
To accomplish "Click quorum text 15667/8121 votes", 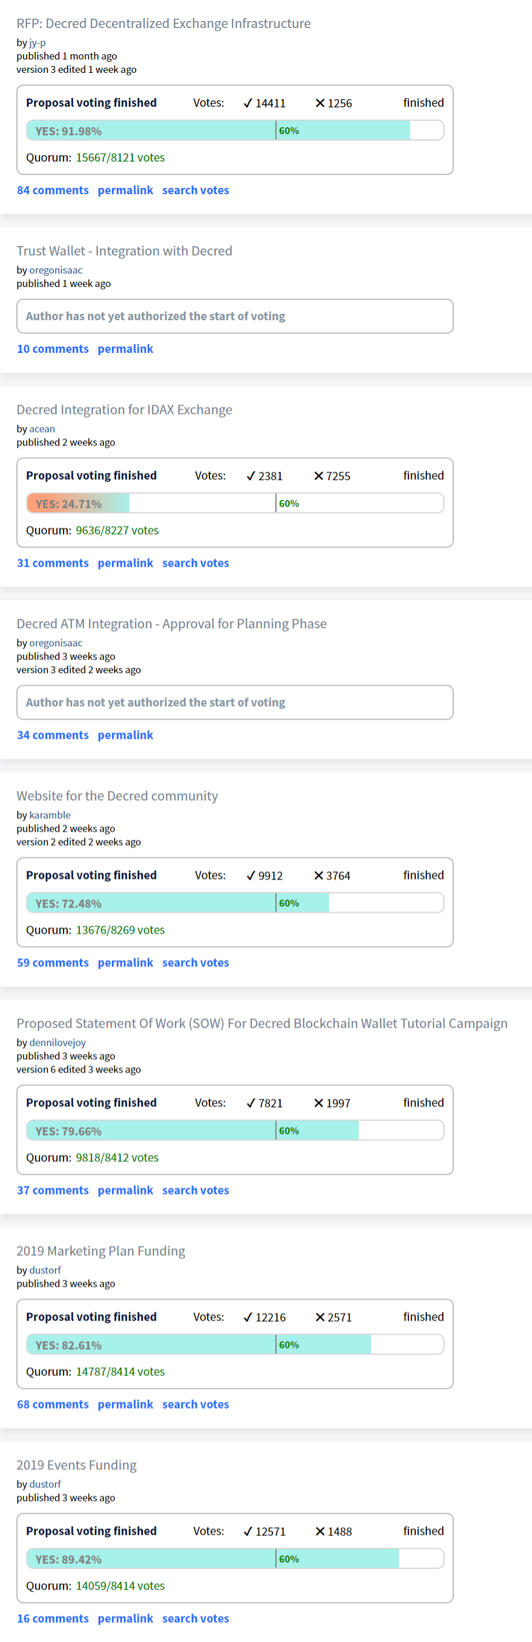I will (x=120, y=157).
